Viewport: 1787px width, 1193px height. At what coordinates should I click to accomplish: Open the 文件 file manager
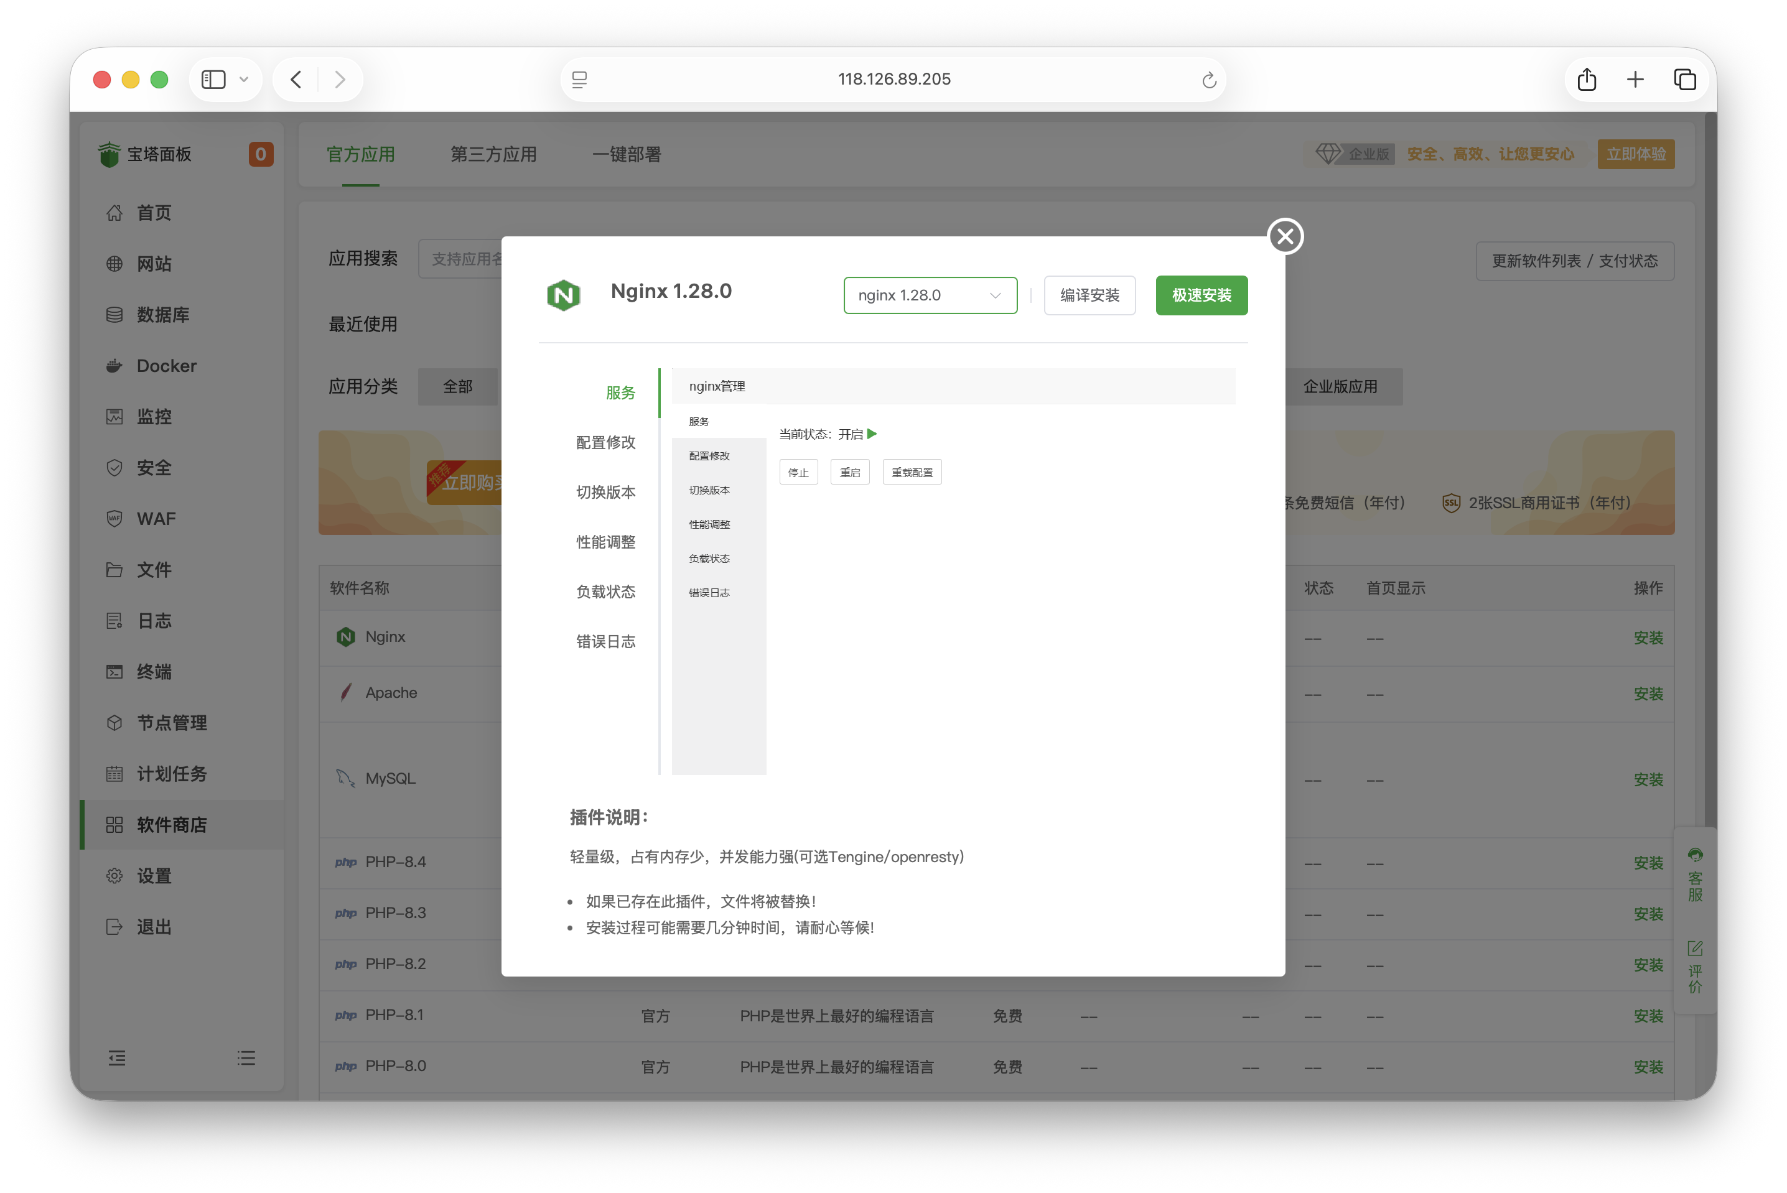pos(154,569)
